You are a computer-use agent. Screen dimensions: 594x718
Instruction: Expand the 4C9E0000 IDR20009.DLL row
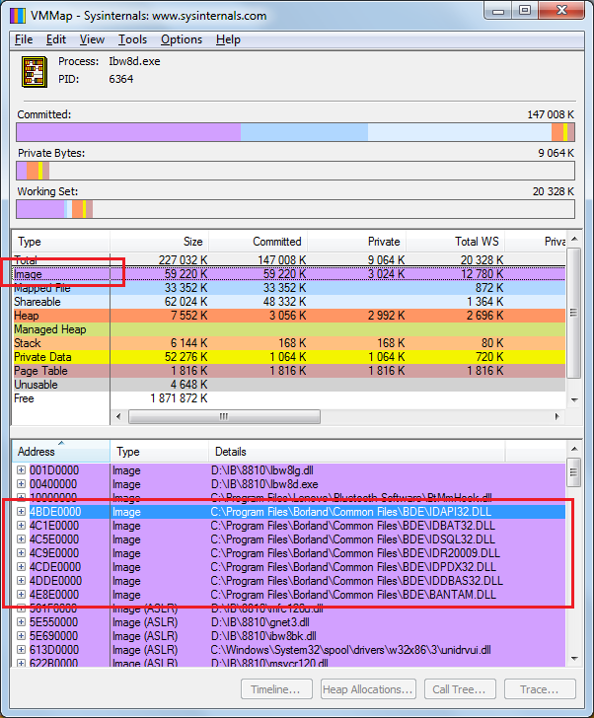[x=21, y=552]
